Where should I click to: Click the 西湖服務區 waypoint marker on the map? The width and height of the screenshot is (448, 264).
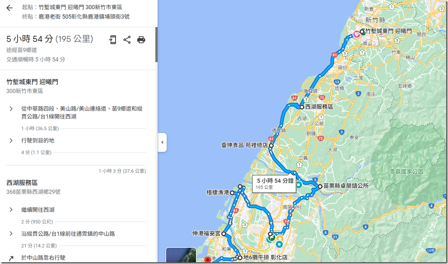pyautogui.click(x=302, y=107)
